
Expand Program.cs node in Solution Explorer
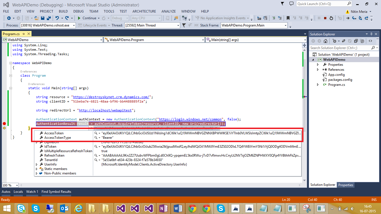coord(318,85)
